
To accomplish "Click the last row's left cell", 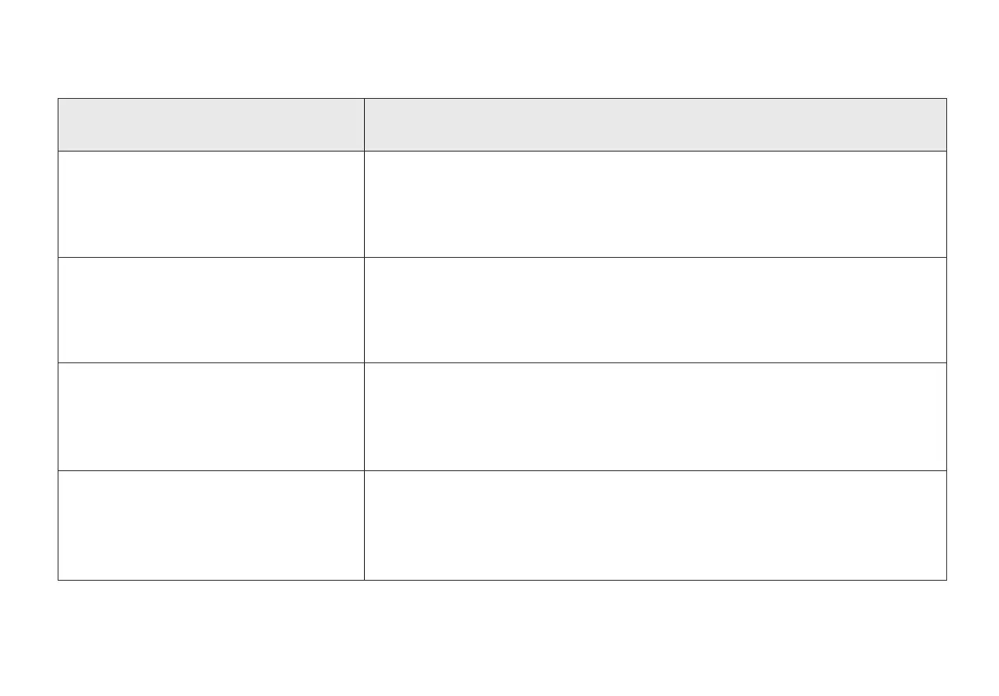I will pos(211,525).
